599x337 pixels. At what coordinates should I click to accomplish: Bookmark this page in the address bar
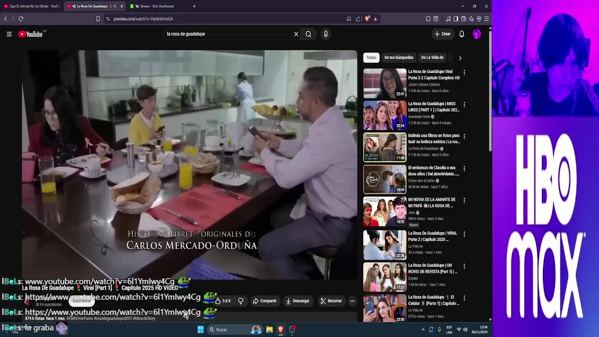click(x=98, y=19)
